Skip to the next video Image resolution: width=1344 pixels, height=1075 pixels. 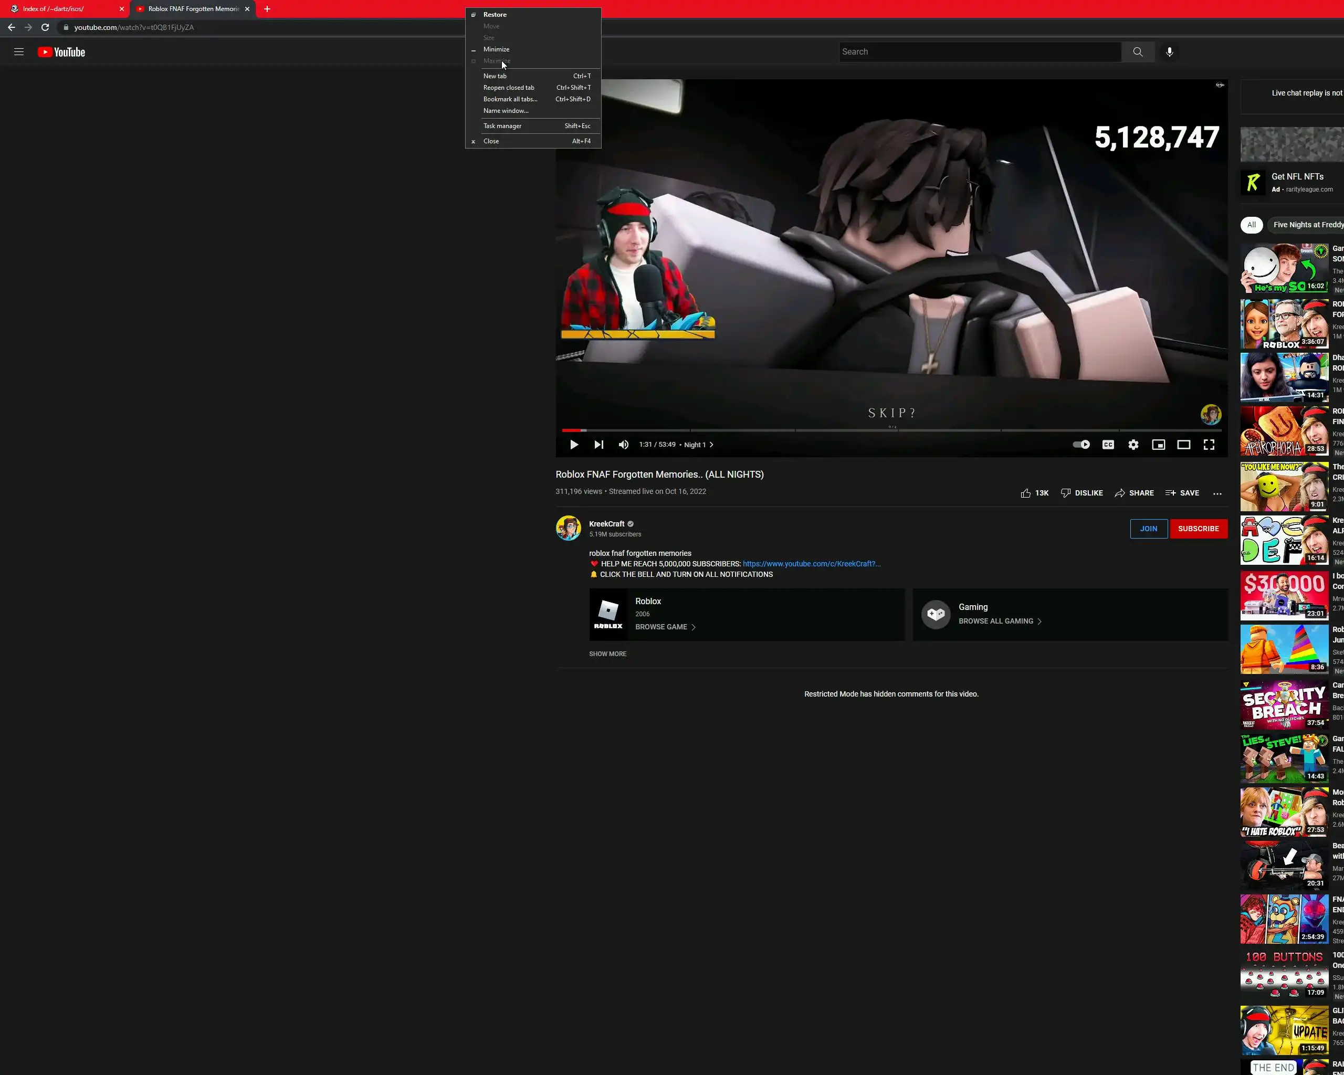click(x=598, y=445)
